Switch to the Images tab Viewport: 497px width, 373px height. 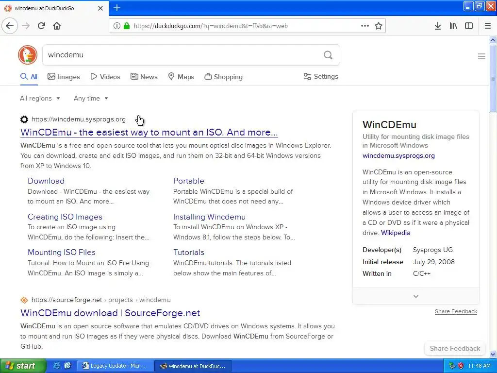click(x=64, y=77)
